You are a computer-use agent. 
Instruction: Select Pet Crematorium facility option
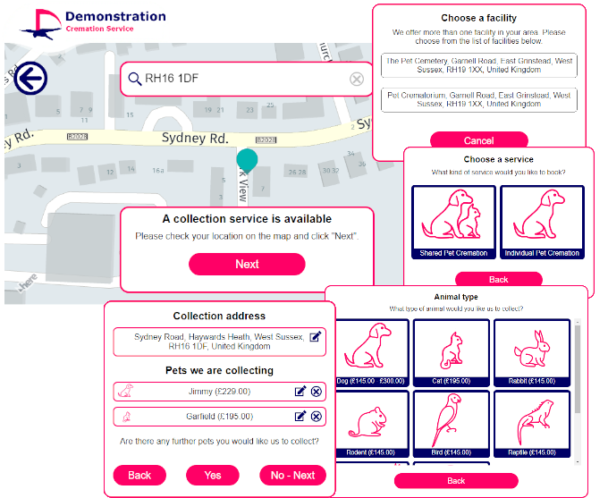[479, 99]
